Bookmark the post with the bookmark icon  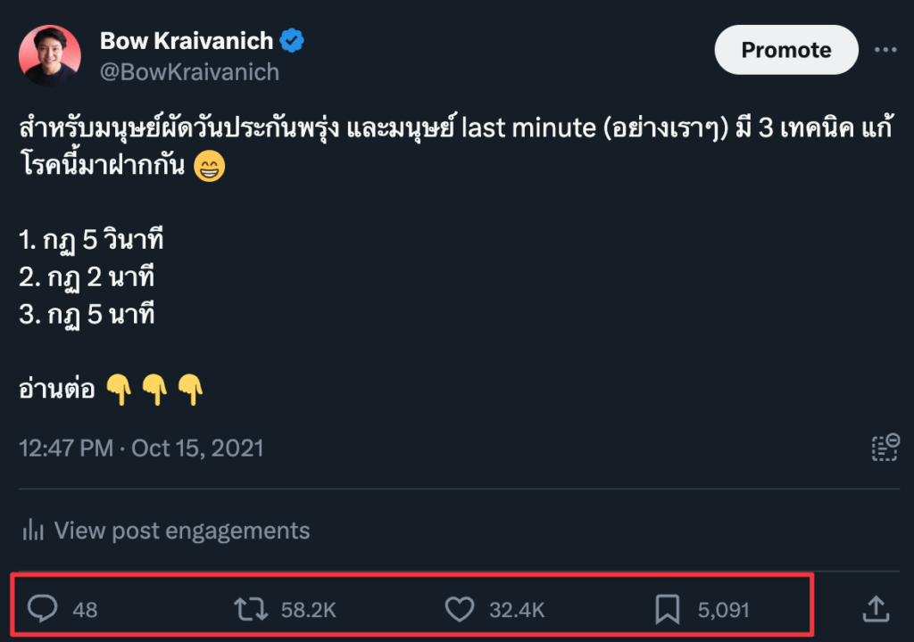pyautogui.click(x=667, y=610)
